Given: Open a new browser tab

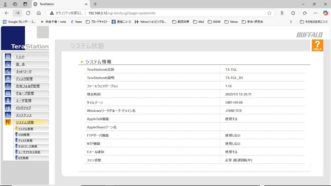Looking at the screenshot, I should coord(95,4).
